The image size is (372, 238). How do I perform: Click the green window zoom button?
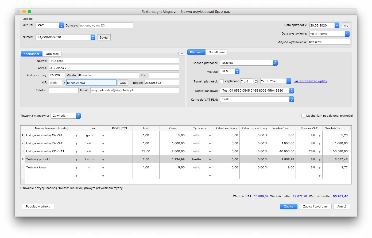[x=29, y=12]
